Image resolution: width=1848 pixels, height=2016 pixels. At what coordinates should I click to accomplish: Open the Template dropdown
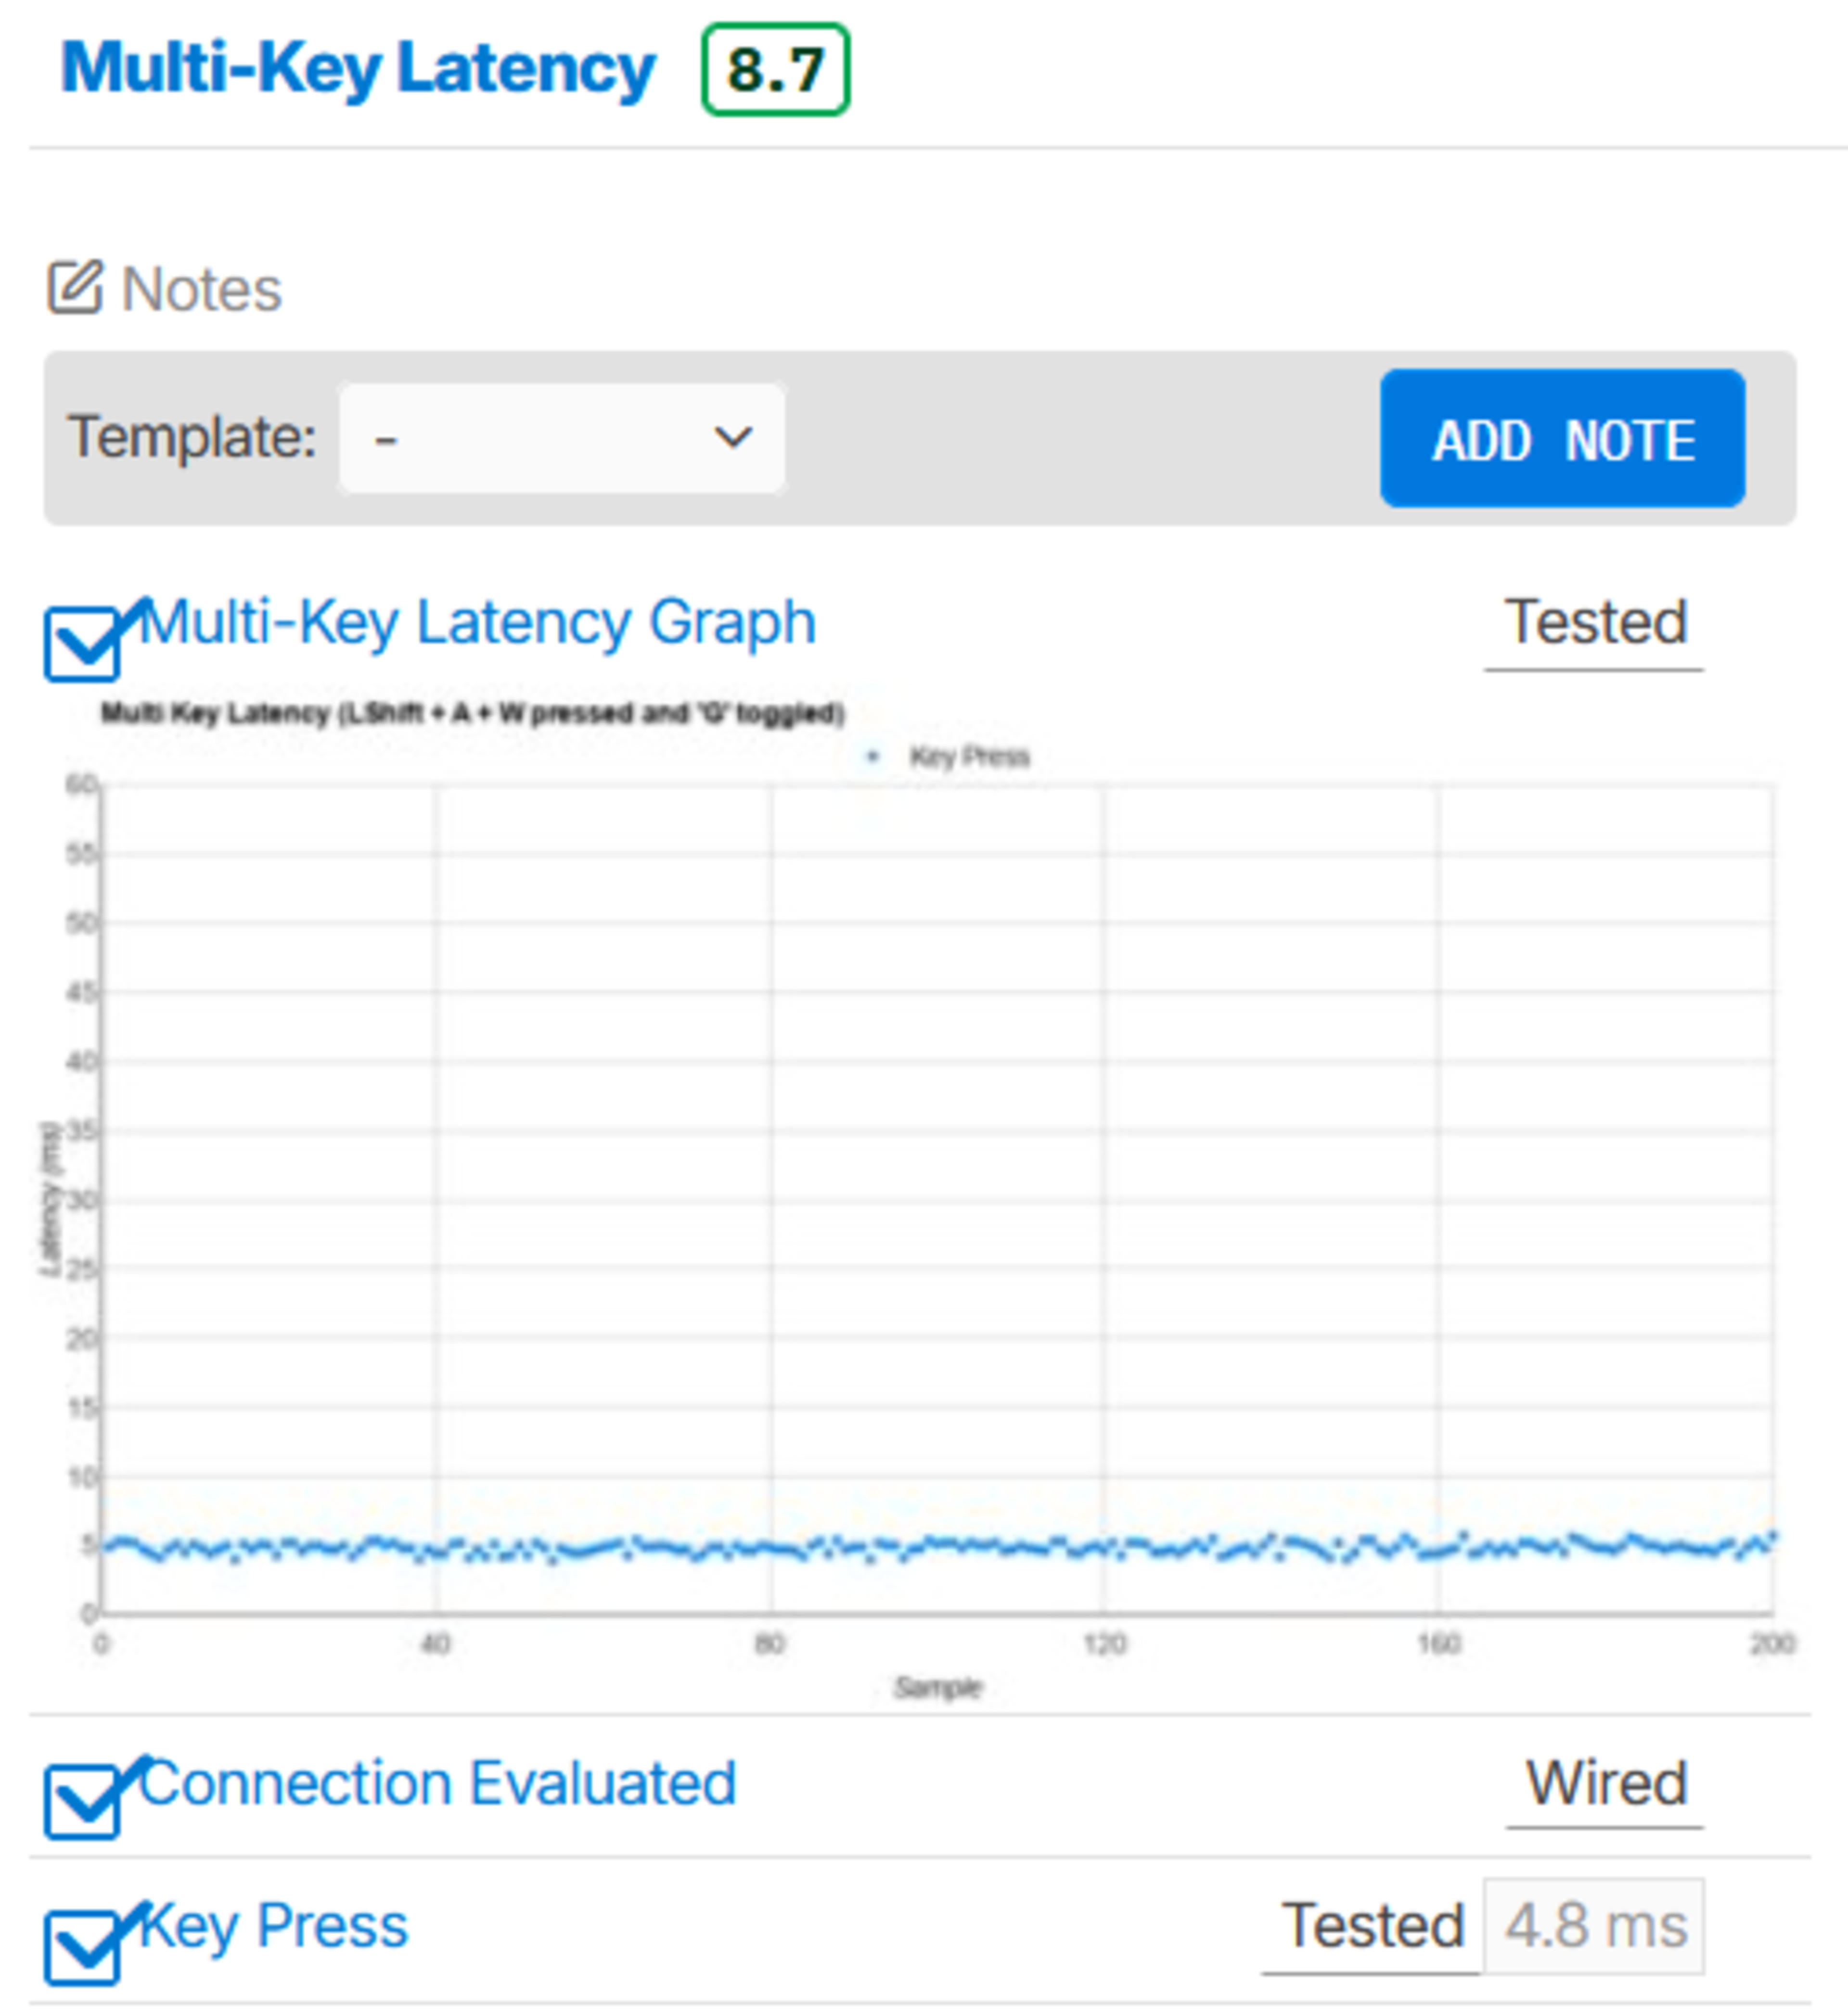561,438
